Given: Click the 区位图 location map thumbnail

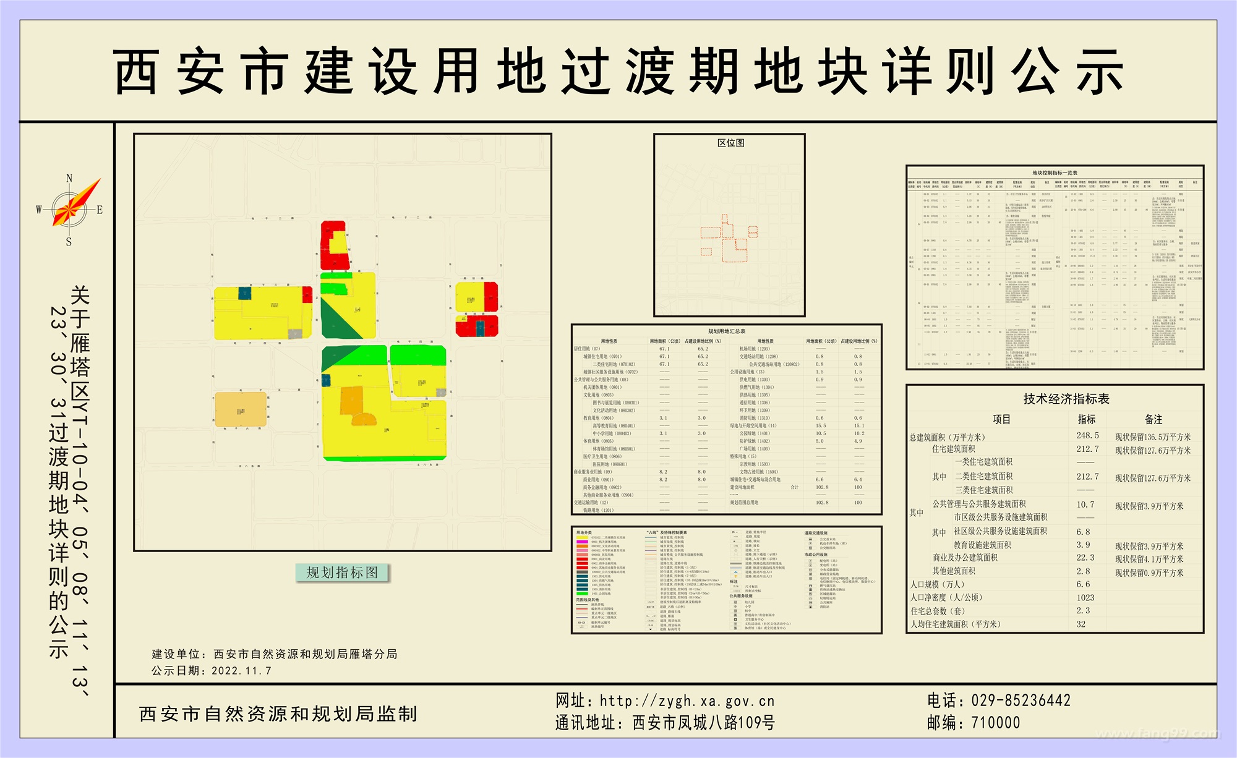Looking at the screenshot, I should [729, 226].
